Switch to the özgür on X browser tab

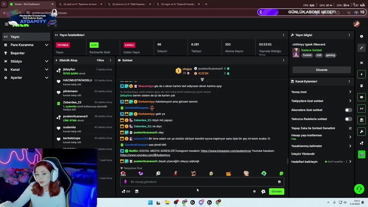coord(178,4)
